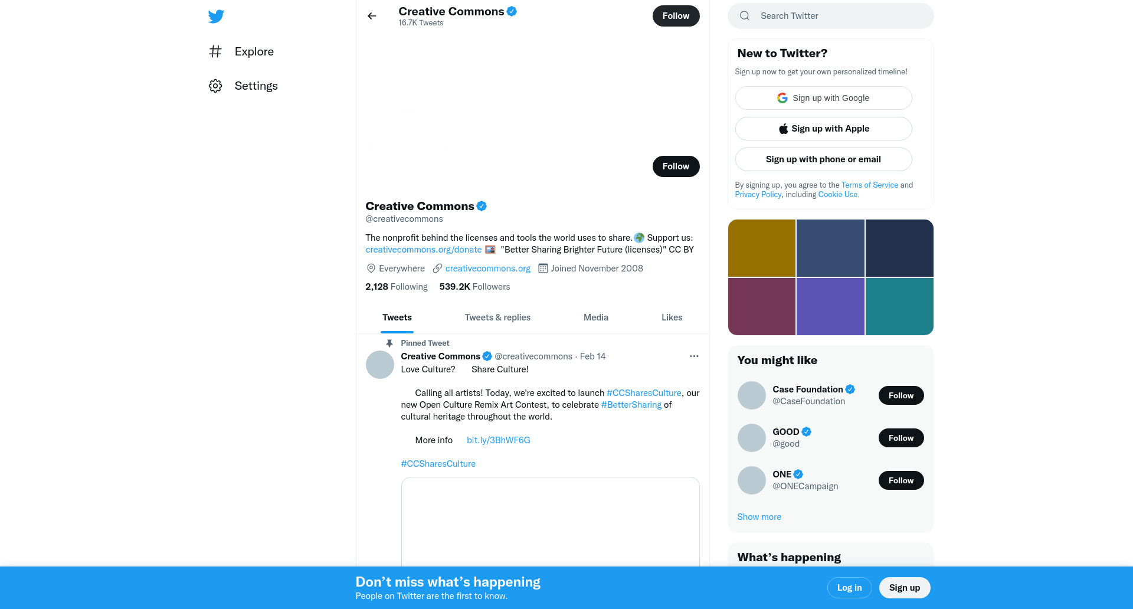Select the Likes tab
The image size is (1133, 609).
[672, 317]
